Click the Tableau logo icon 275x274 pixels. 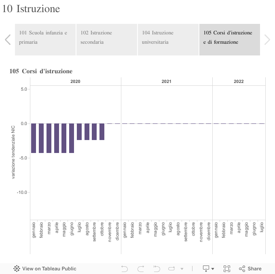[17, 268]
